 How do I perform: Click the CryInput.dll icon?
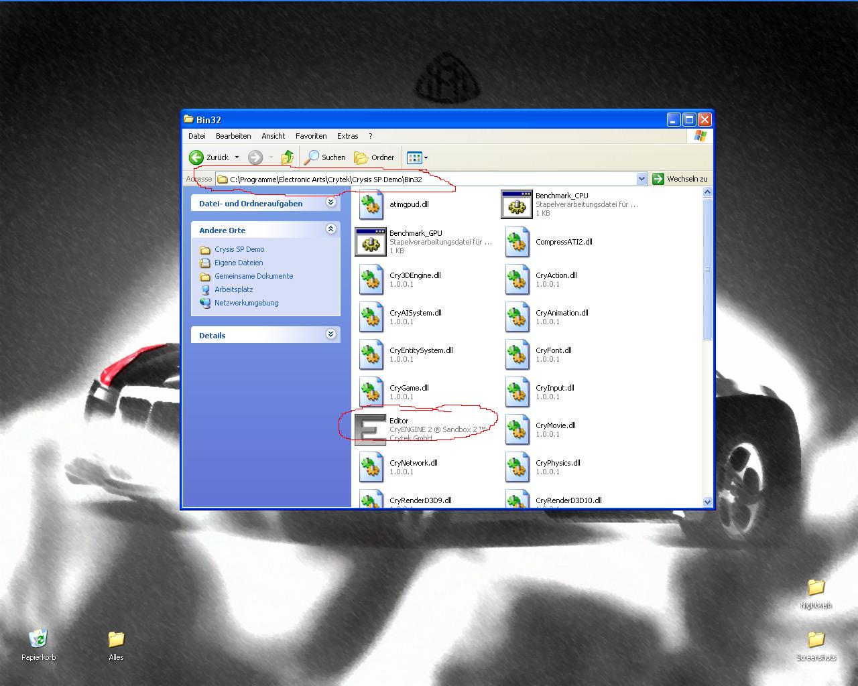[517, 393]
